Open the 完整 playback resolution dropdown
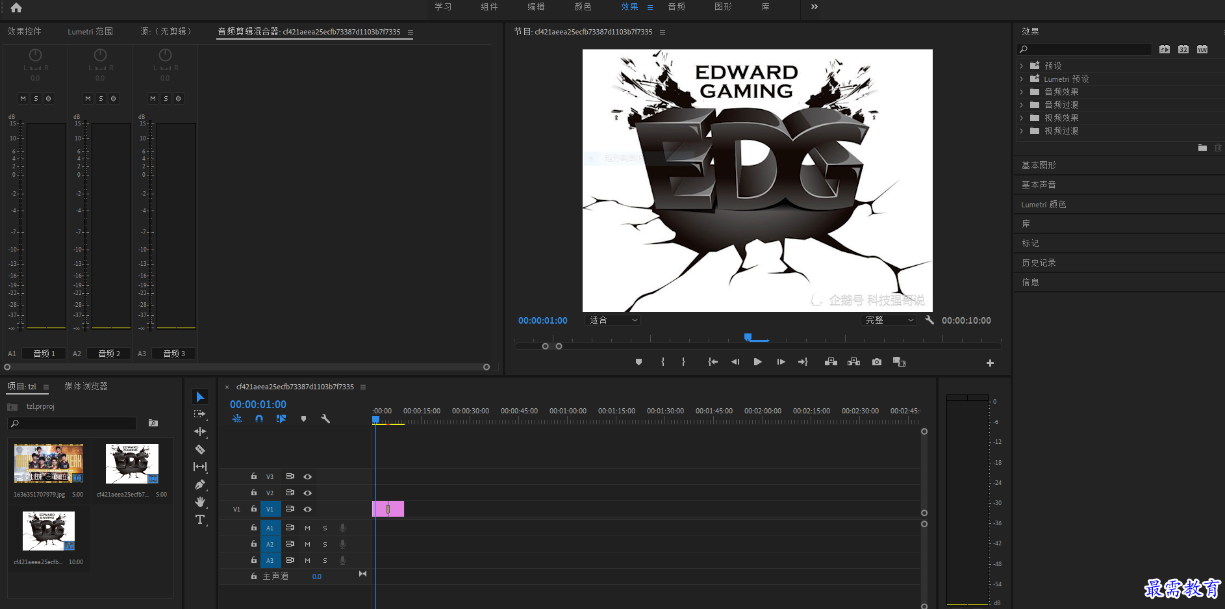1225x609 pixels. [889, 320]
